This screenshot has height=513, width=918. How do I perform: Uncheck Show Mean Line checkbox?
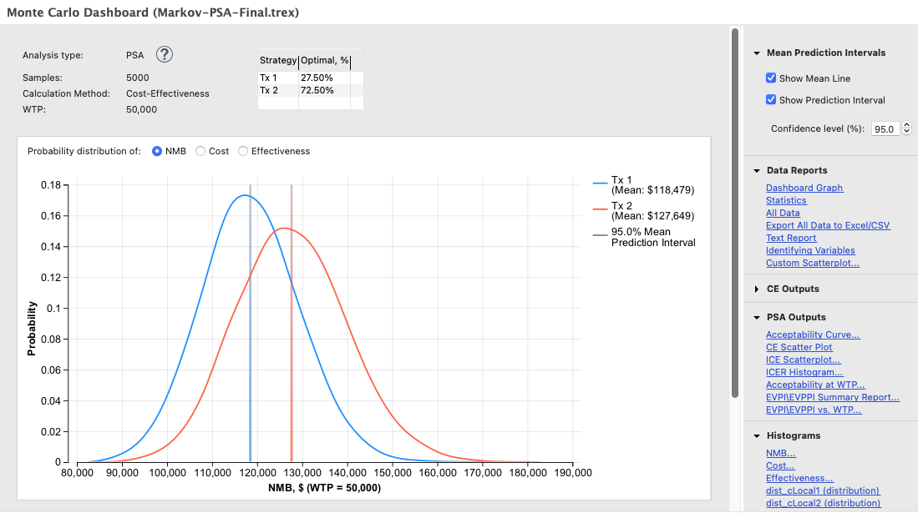[x=772, y=78]
